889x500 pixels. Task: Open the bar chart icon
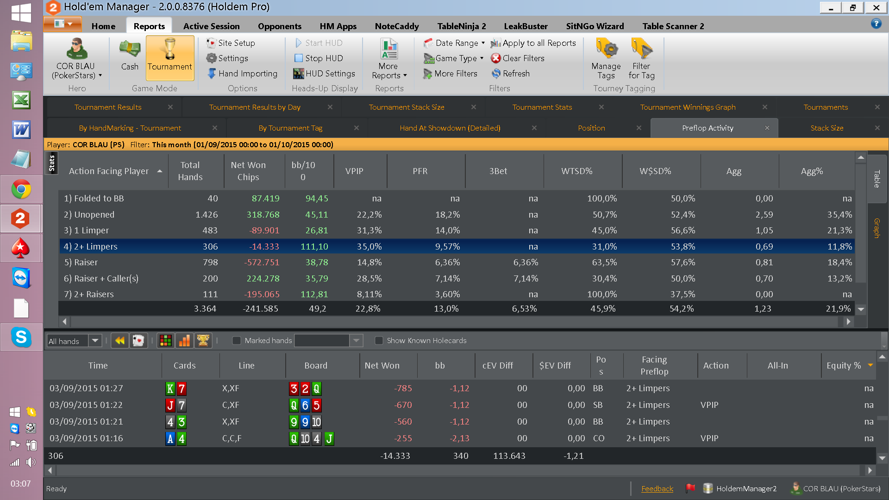point(184,341)
